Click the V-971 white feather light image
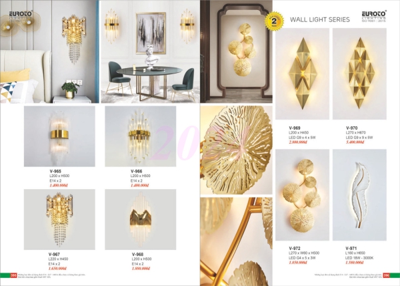Image resolution: width=400 pixels, height=286 pixels. click(x=359, y=194)
